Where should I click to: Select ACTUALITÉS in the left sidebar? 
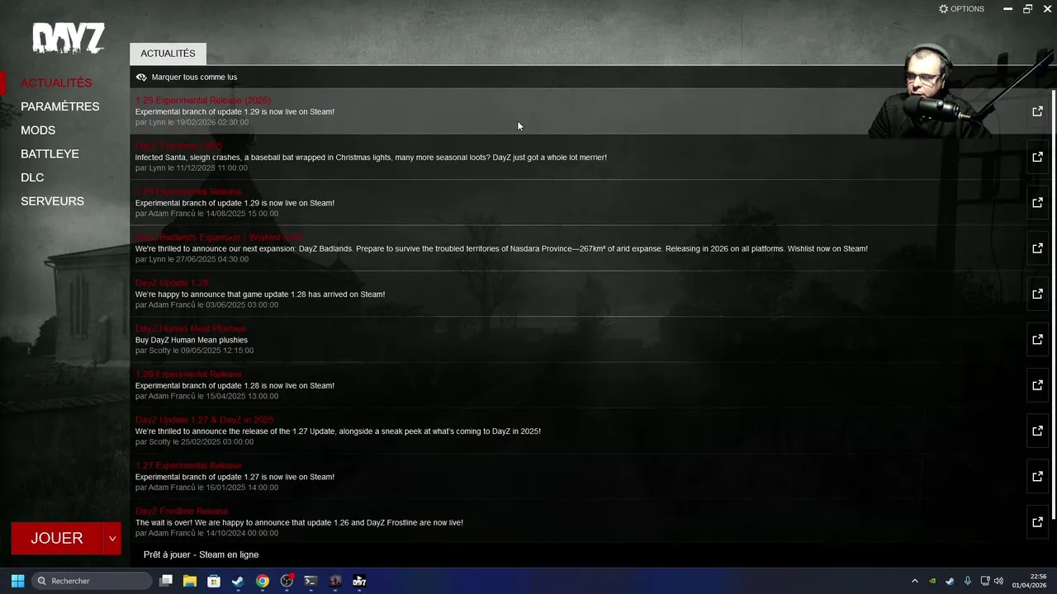click(56, 82)
